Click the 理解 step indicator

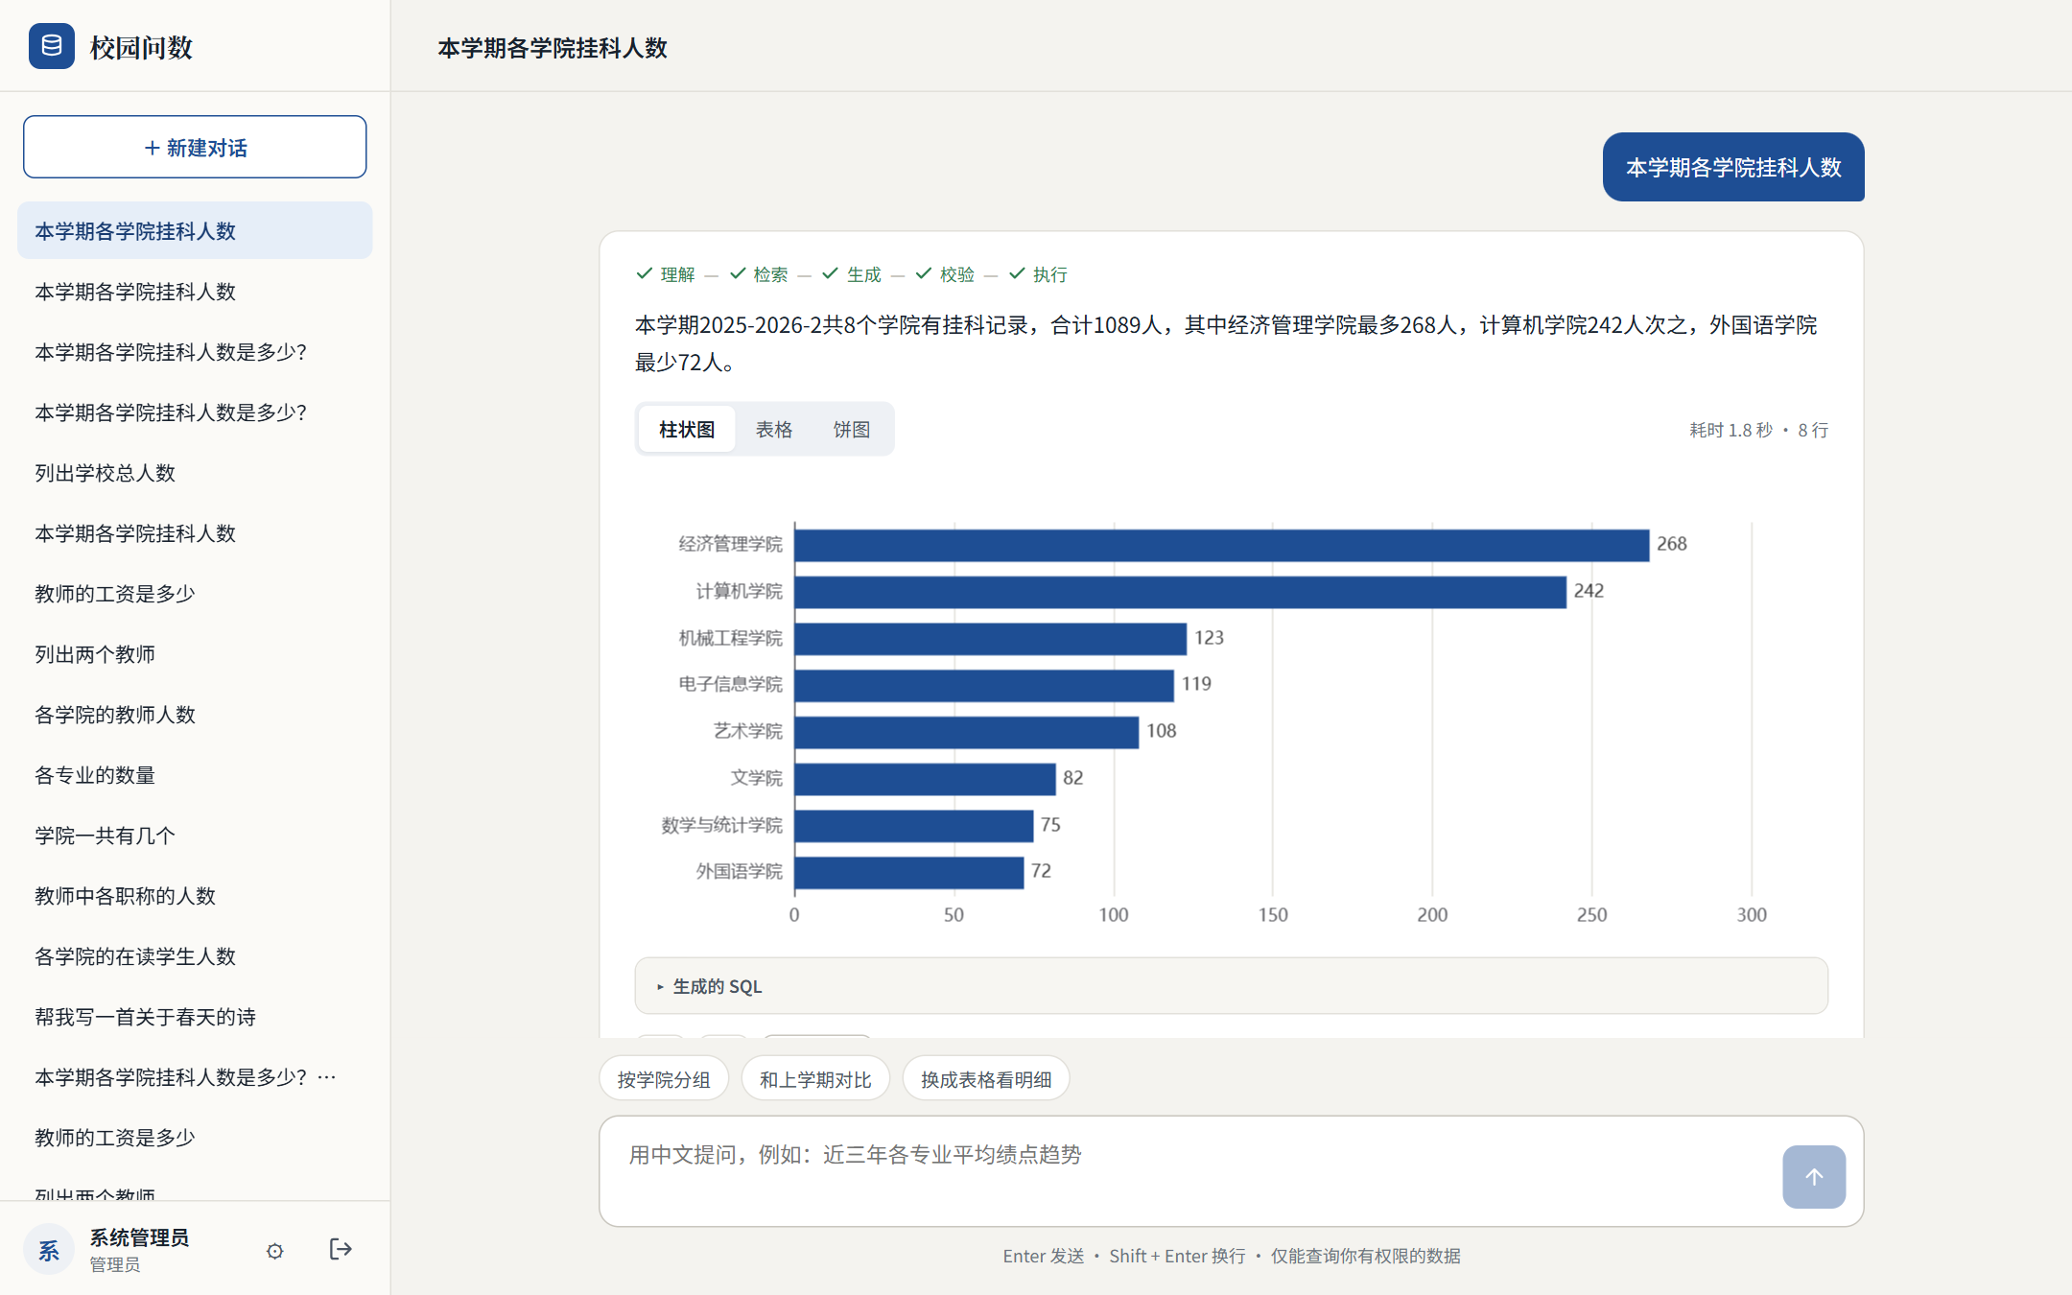coord(666,274)
